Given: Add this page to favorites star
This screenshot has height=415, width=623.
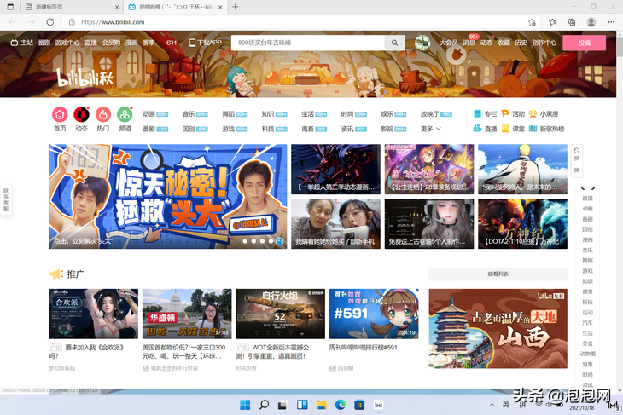Looking at the screenshot, I should pos(532,22).
